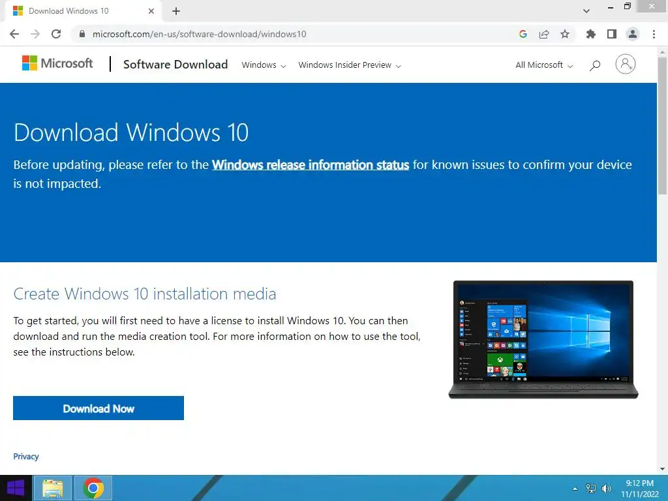This screenshot has width=668, height=501.
Task: Open the Chrome profile avatar
Action: (633, 34)
